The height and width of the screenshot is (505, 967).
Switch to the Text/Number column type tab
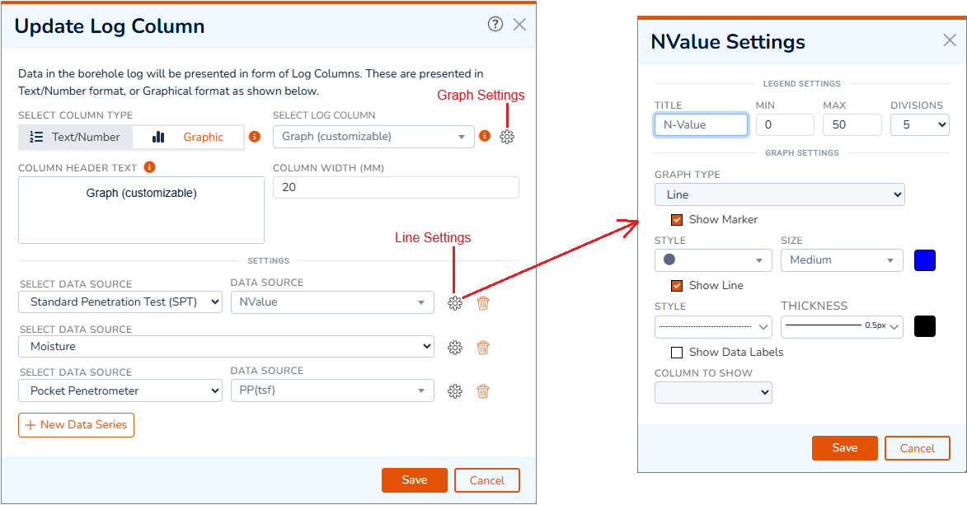[x=75, y=137]
